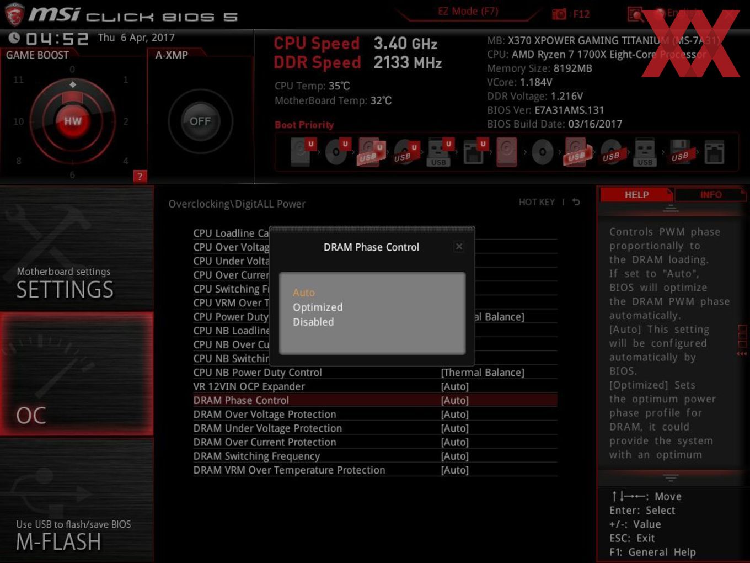The image size is (750, 563).
Task: Select the UEFI USB hard disk boot icon
Action: (x=371, y=152)
